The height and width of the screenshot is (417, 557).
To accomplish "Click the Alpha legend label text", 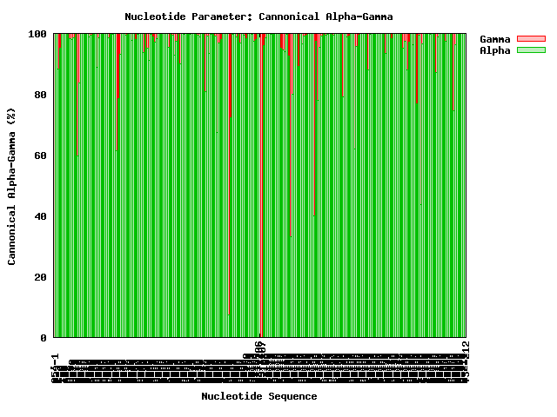I will coord(495,50).
